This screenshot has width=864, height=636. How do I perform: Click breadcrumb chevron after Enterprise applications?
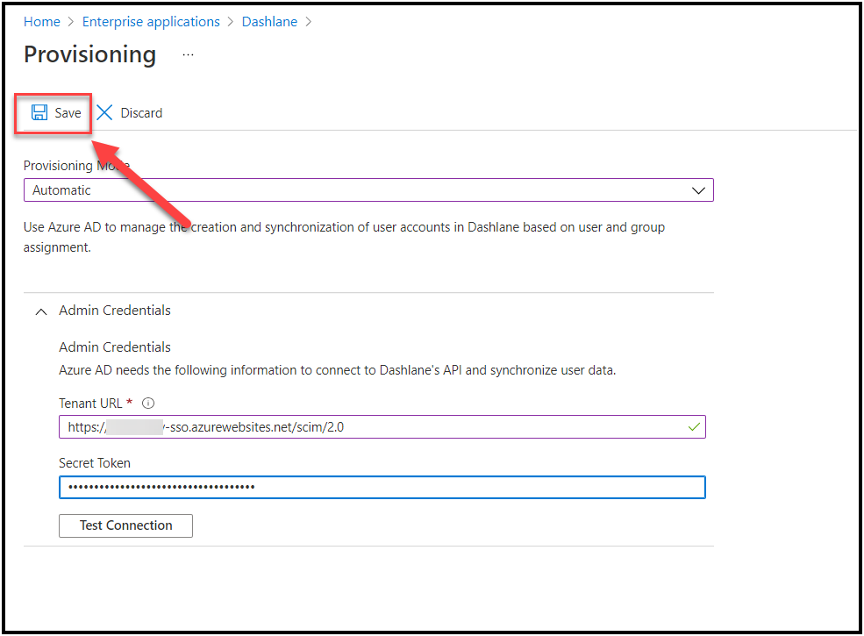tap(231, 22)
